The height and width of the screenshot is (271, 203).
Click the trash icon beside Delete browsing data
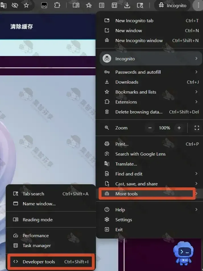click(x=107, y=112)
